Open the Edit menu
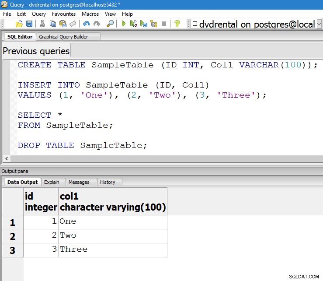The image size is (323, 281). coord(21,14)
